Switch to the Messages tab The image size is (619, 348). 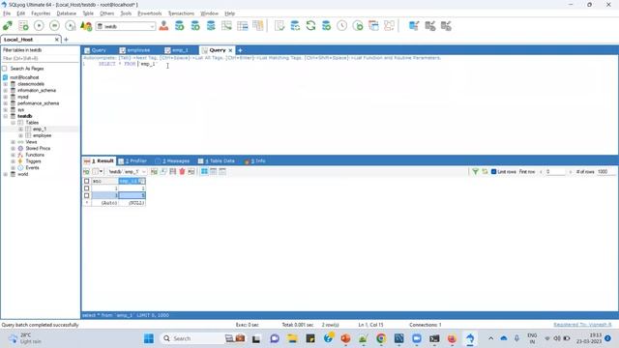pos(172,161)
